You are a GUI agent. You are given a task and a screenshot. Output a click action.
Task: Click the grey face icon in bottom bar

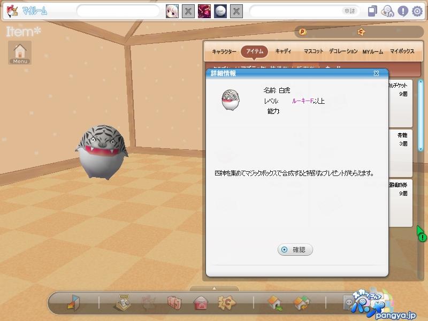point(349,302)
